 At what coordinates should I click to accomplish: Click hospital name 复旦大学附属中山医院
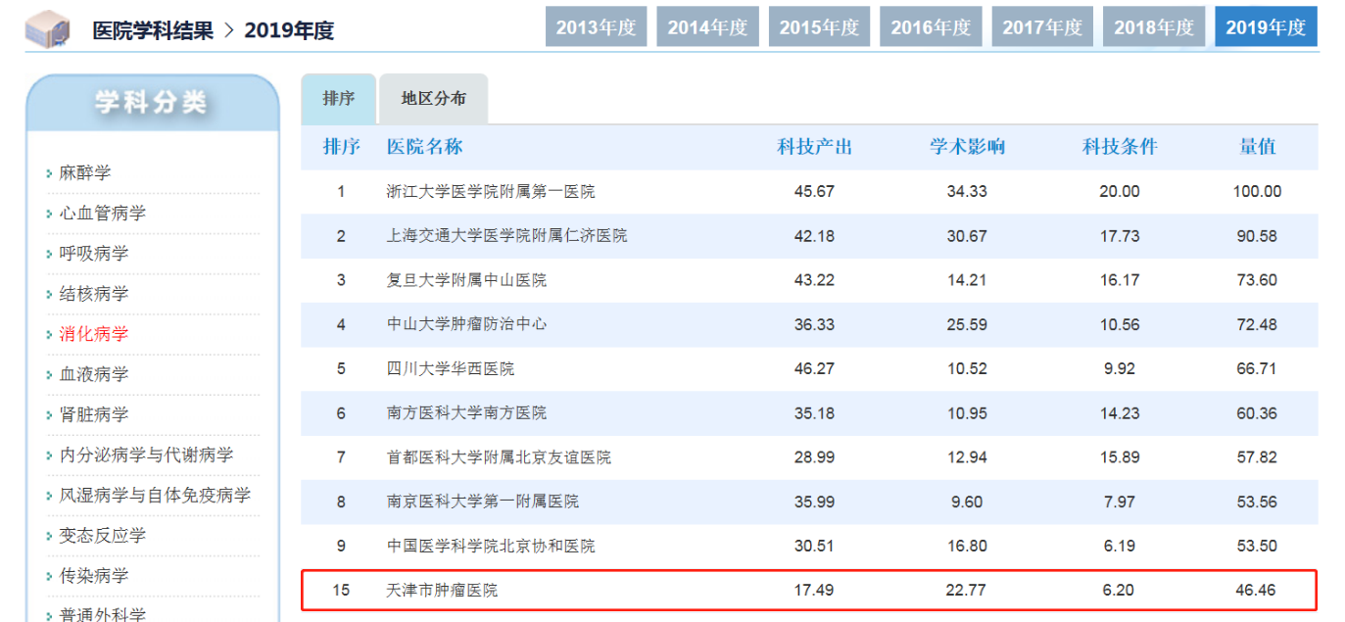(x=467, y=280)
